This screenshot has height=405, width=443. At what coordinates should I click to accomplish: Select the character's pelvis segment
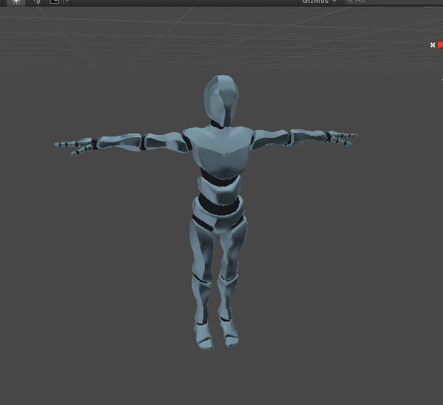click(x=216, y=219)
